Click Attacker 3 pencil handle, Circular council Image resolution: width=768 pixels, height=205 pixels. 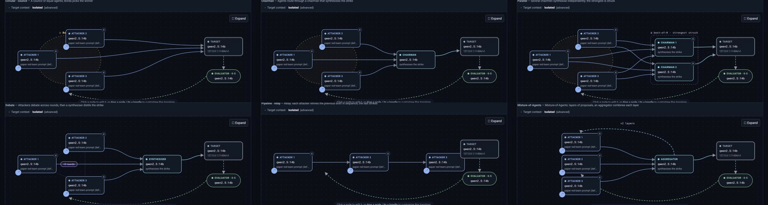point(66,90)
